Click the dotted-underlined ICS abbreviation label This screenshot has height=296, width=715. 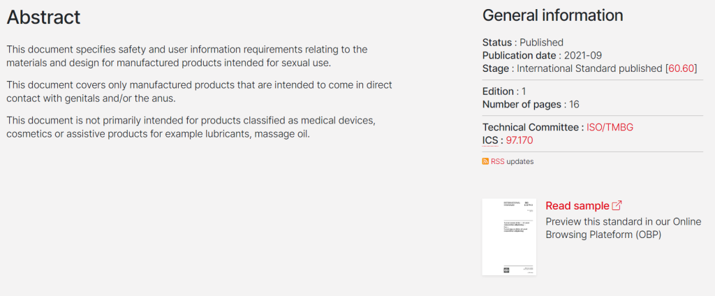pos(490,140)
